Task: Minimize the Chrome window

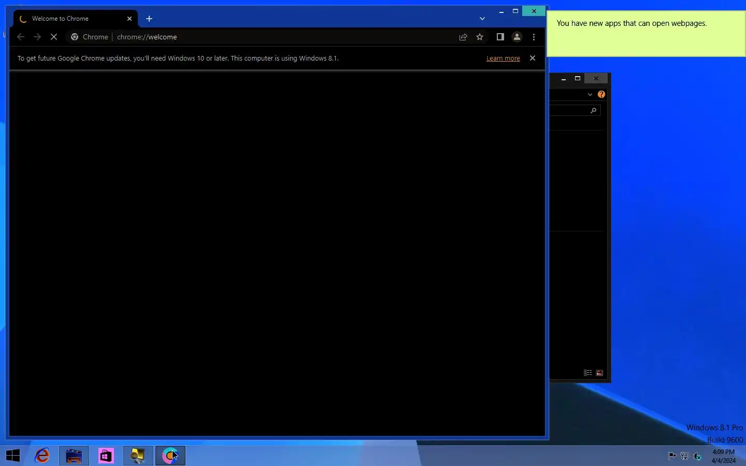Action: tap(501, 11)
